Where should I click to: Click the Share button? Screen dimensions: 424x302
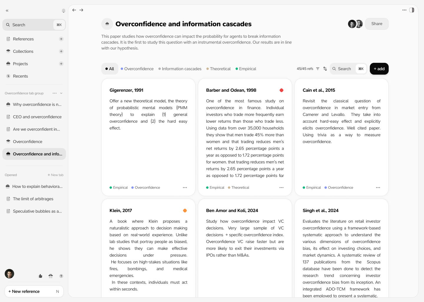click(377, 24)
